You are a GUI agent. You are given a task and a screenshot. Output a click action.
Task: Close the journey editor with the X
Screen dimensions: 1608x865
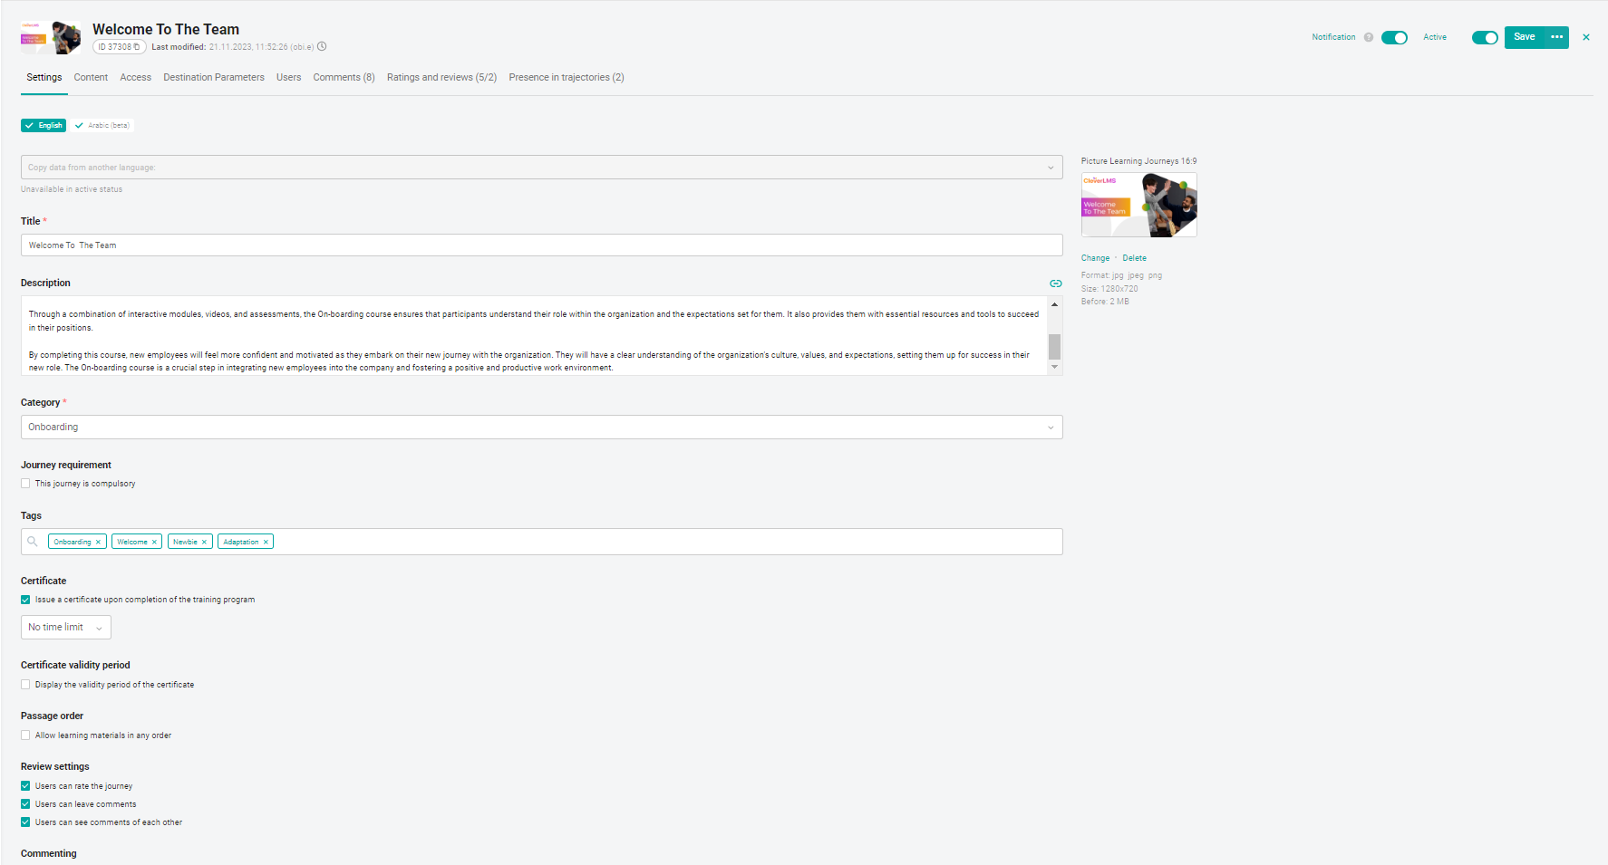(x=1586, y=37)
